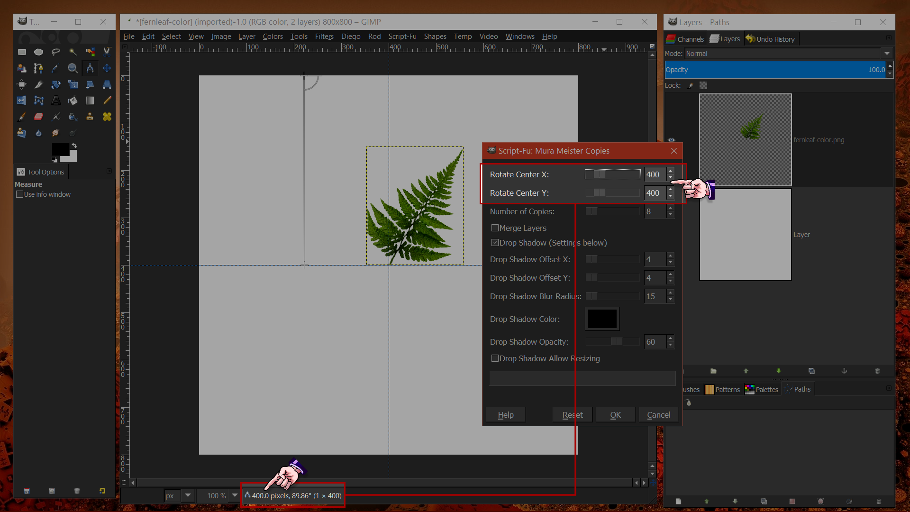Select the Heal tool
Viewport: 910px width, 512px height.
[107, 117]
